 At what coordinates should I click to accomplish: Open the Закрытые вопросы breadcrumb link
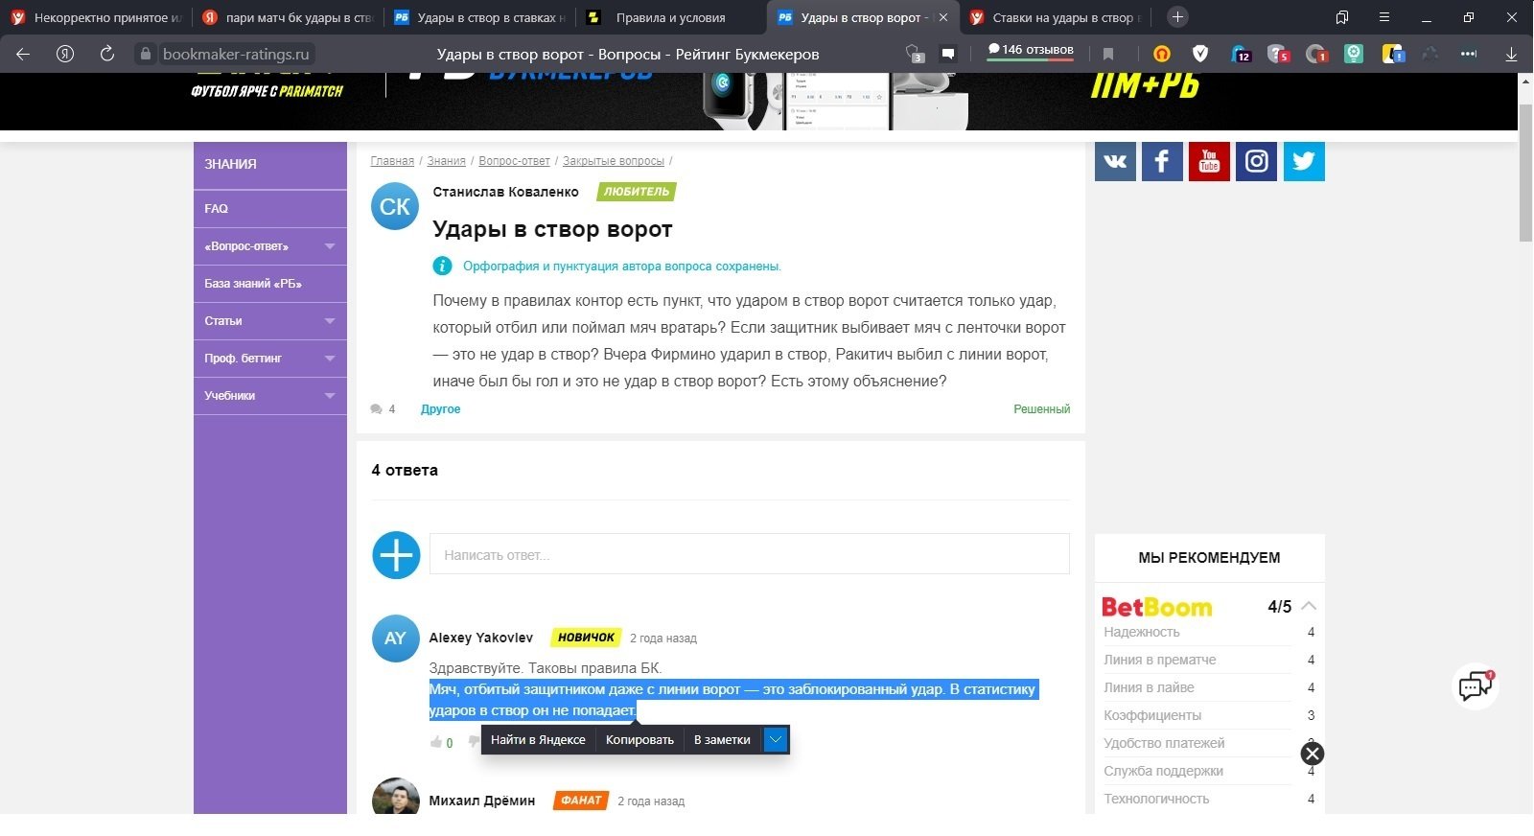click(613, 161)
